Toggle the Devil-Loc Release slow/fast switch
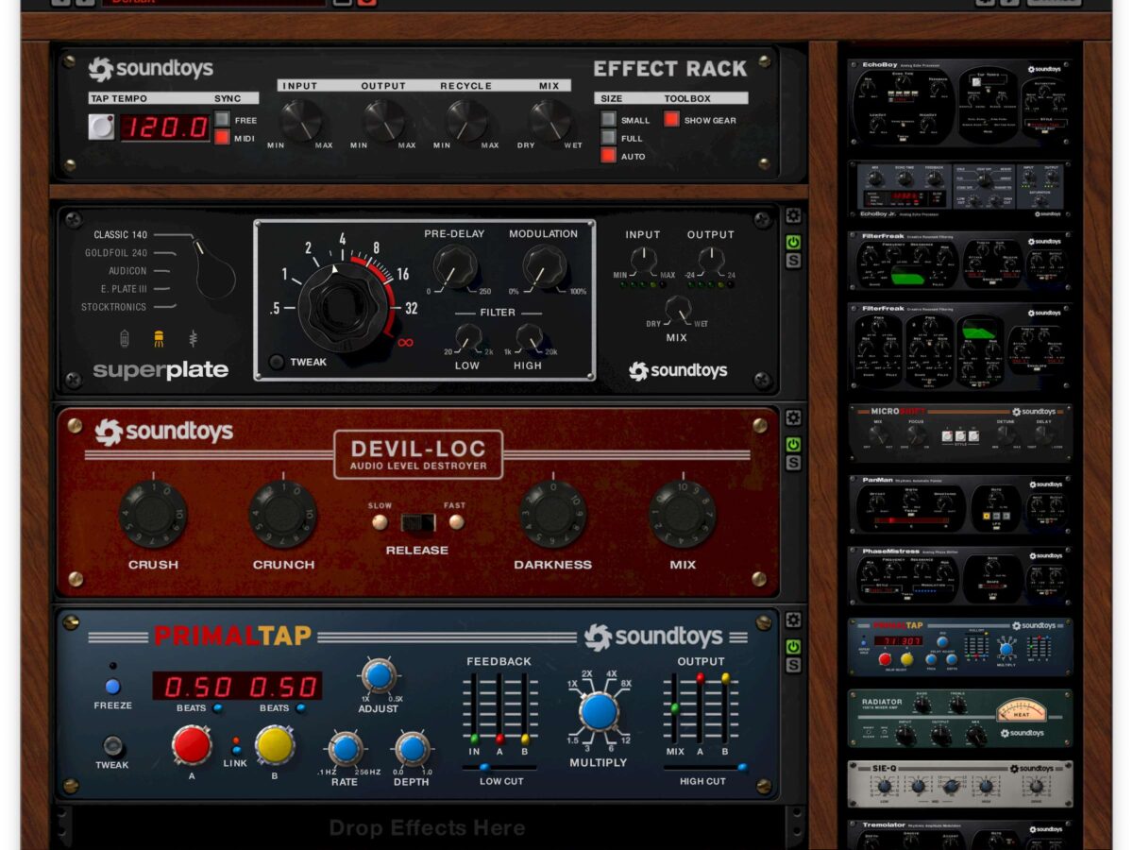1133x850 pixels. tap(416, 522)
